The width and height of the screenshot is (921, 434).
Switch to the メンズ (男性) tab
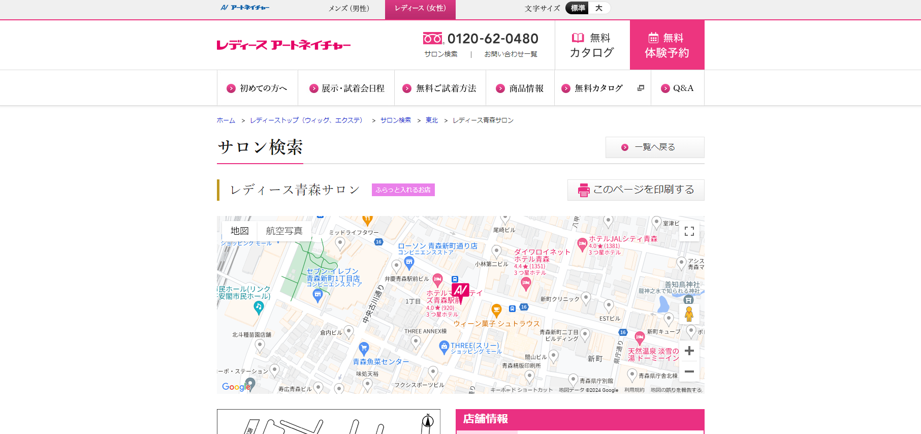349,8
